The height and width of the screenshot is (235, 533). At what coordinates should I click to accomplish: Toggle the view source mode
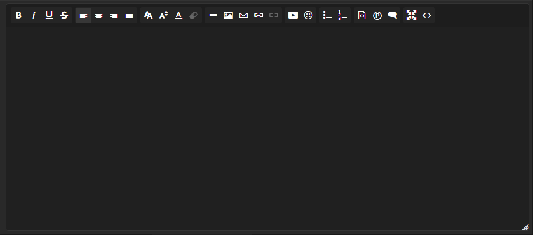coord(427,15)
